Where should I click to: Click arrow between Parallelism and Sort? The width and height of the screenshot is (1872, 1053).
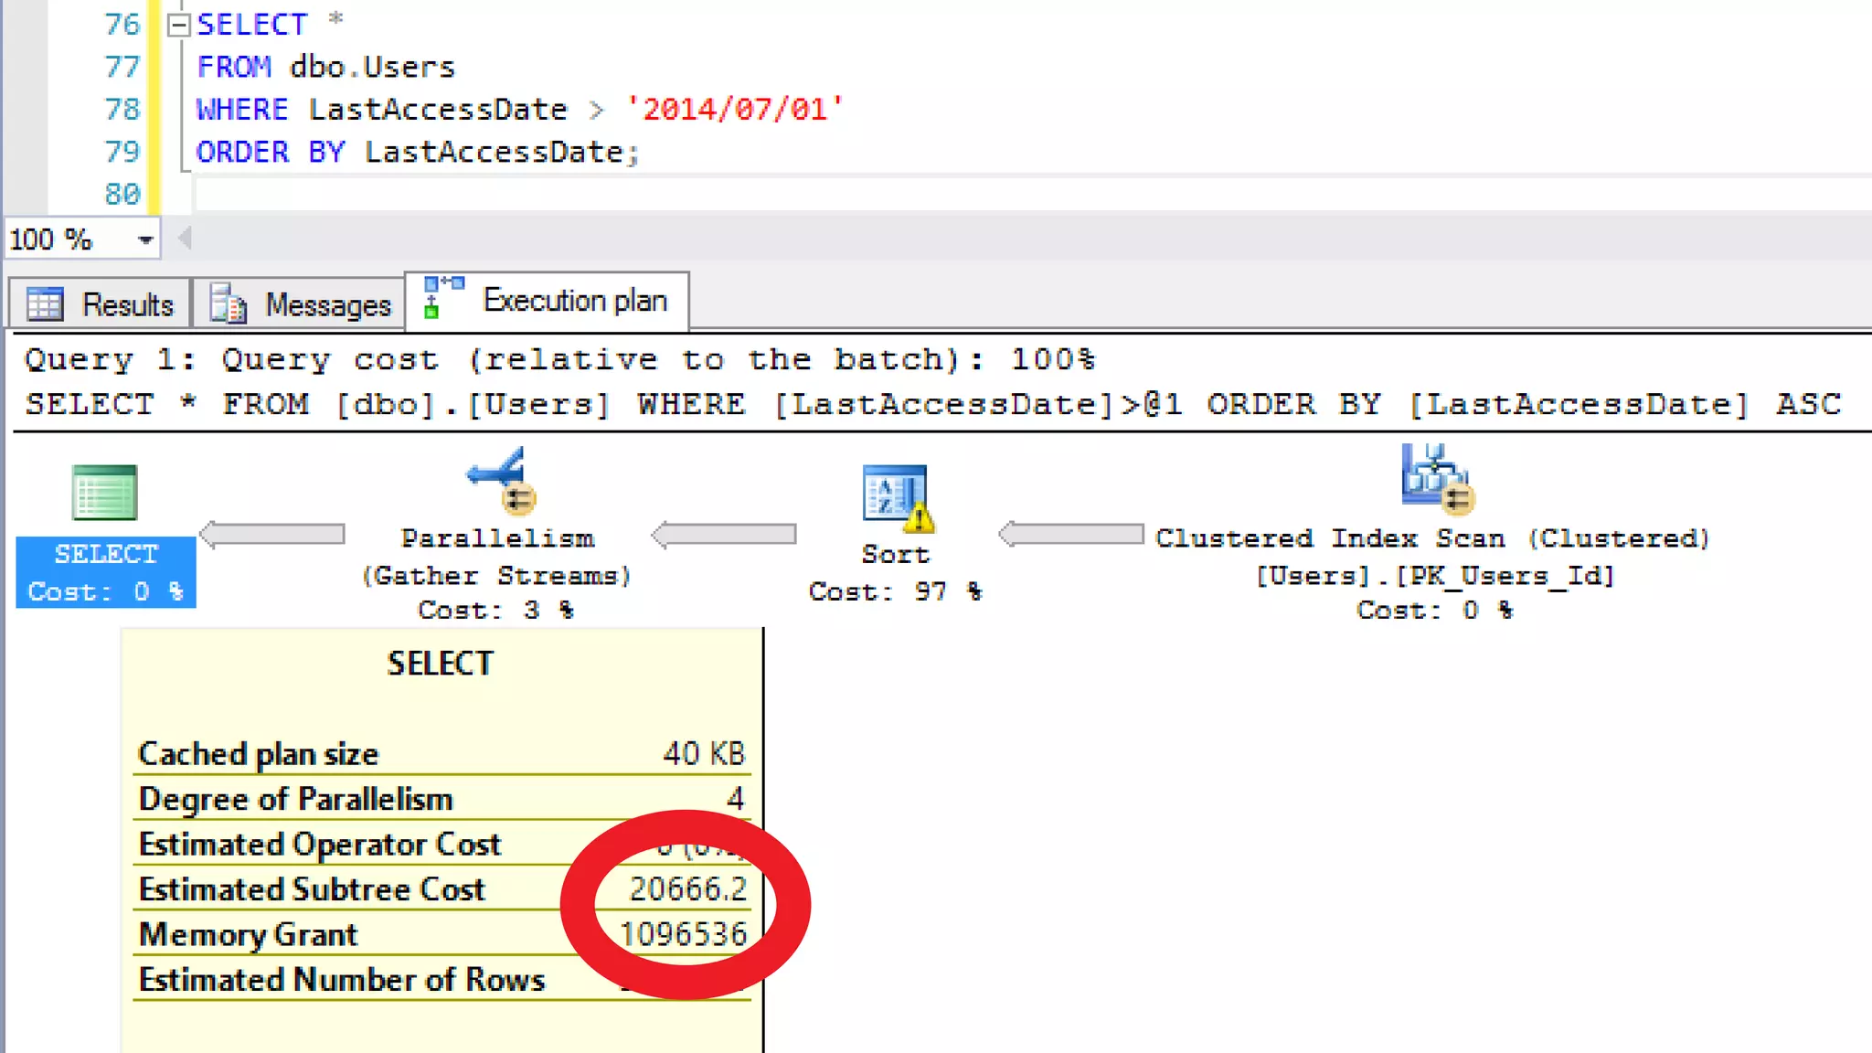coord(724,534)
